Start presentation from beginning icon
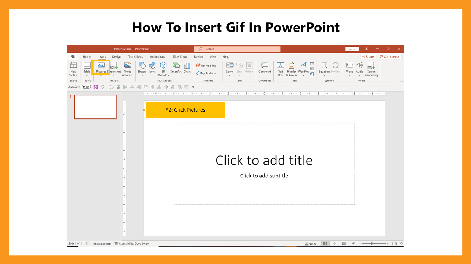The image size is (471, 264). (x=118, y=87)
